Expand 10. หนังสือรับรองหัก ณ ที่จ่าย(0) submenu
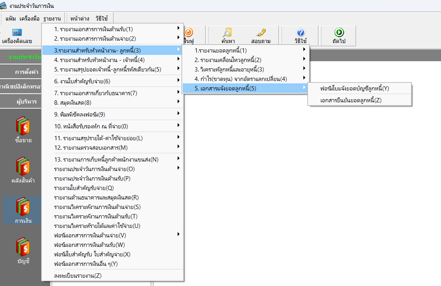Image resolution: width=441 pixels, height=286 pixels. click(91, 126)
